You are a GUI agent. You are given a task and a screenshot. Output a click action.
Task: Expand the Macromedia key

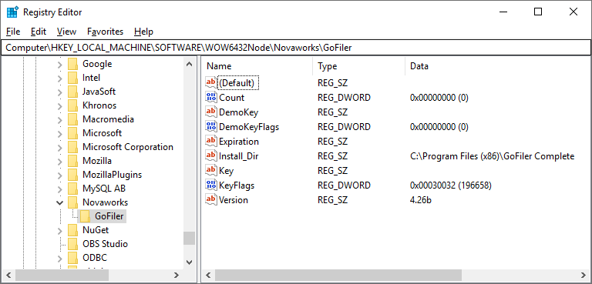pos(59,119)
